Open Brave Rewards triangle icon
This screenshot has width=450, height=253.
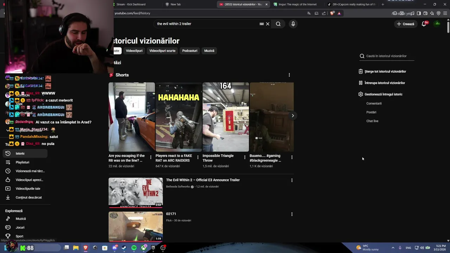point(339,13)
